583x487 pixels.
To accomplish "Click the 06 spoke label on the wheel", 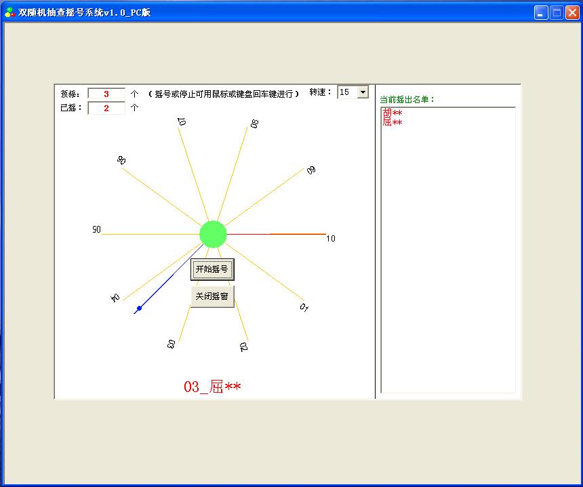I will tap(121, 161).
